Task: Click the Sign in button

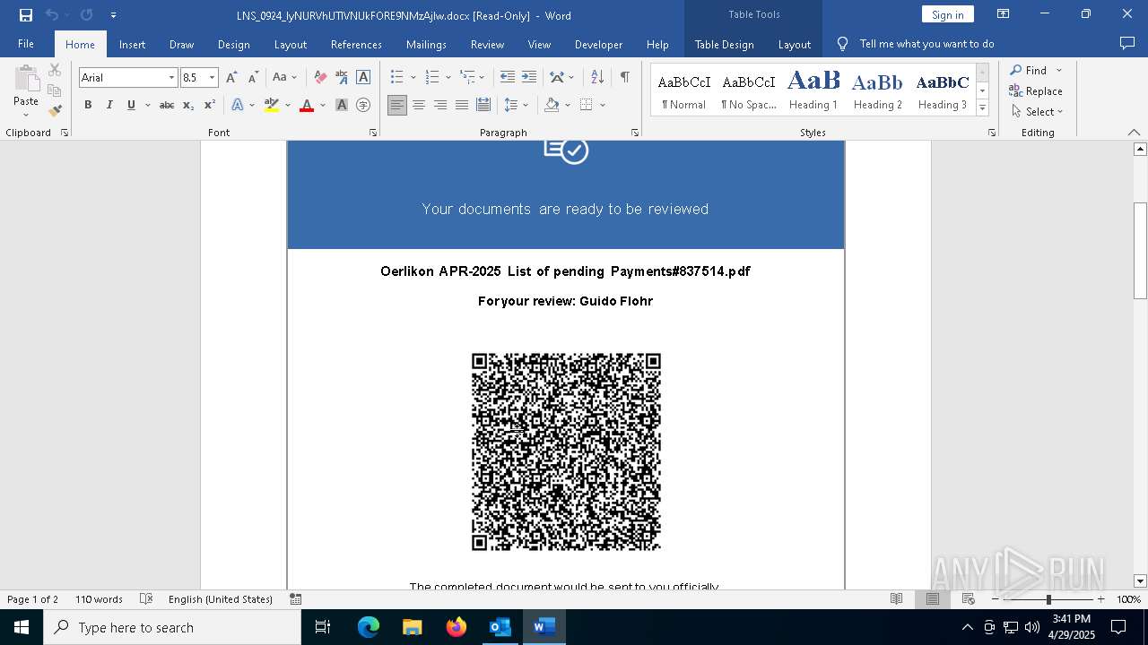Action: tap(947, 14)
